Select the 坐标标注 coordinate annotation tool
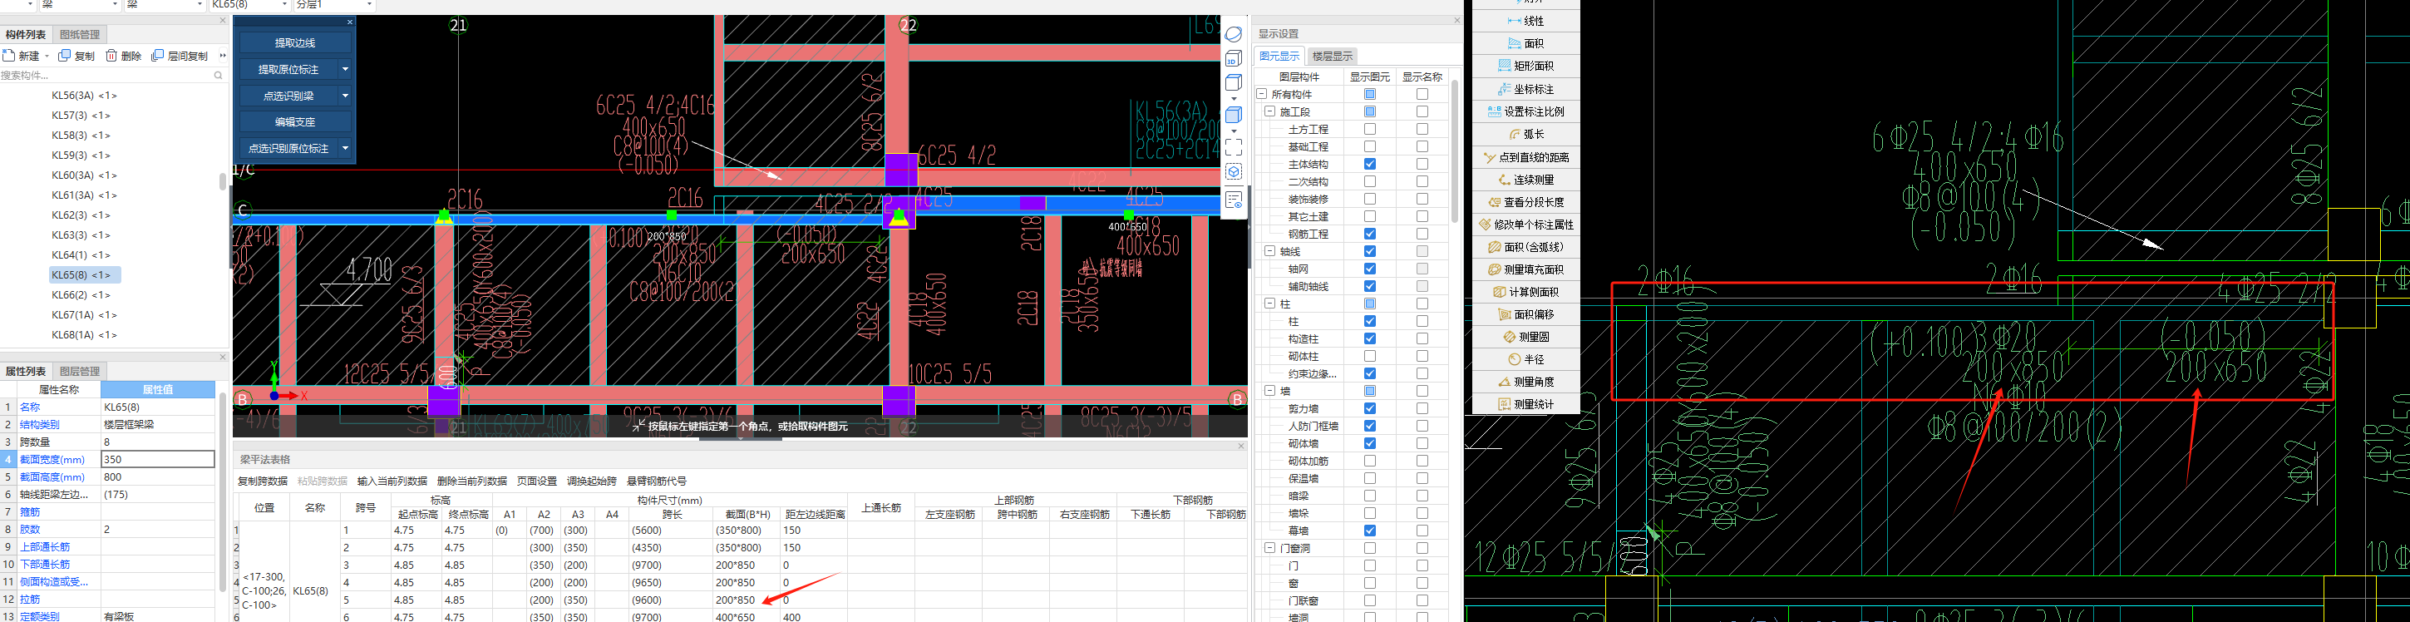 pyautogui.click(x=1526, y=89)
